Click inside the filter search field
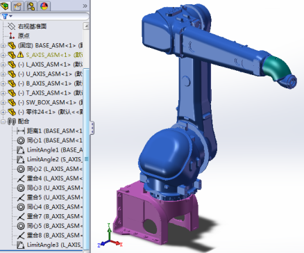 point(51,16)
